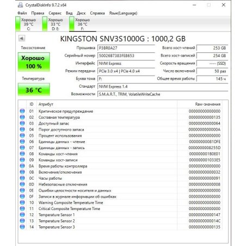Click the serial number field 50026B7383FE8653
This screenshot has height=246, width=246.
[x=126, y=56]
